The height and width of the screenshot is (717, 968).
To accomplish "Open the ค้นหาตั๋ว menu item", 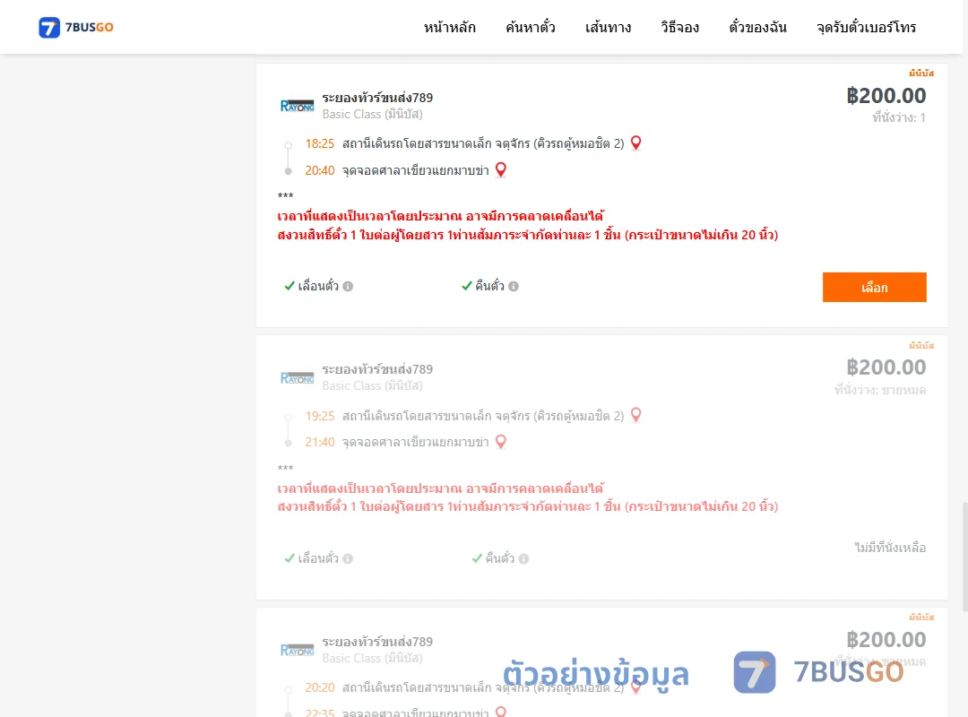I will tap(531, 27).
